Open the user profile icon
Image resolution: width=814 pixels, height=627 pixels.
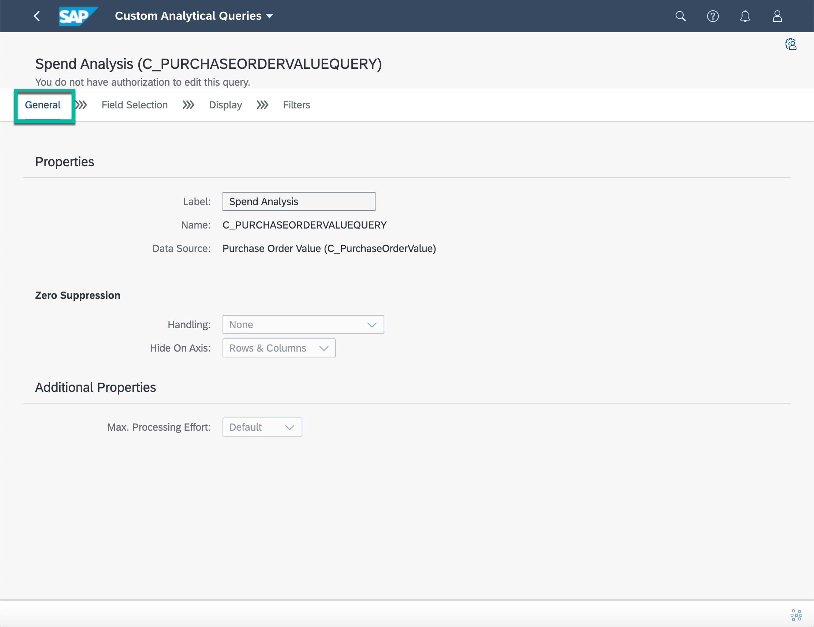(777, 16)
